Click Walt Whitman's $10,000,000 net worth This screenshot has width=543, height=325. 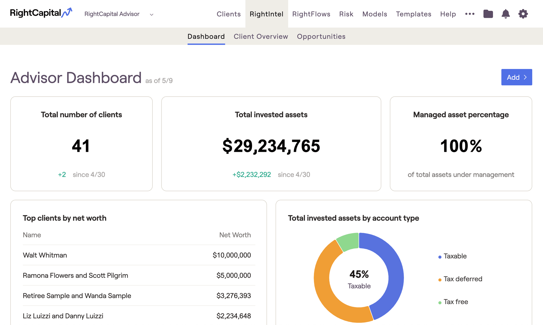click(232, 255)
